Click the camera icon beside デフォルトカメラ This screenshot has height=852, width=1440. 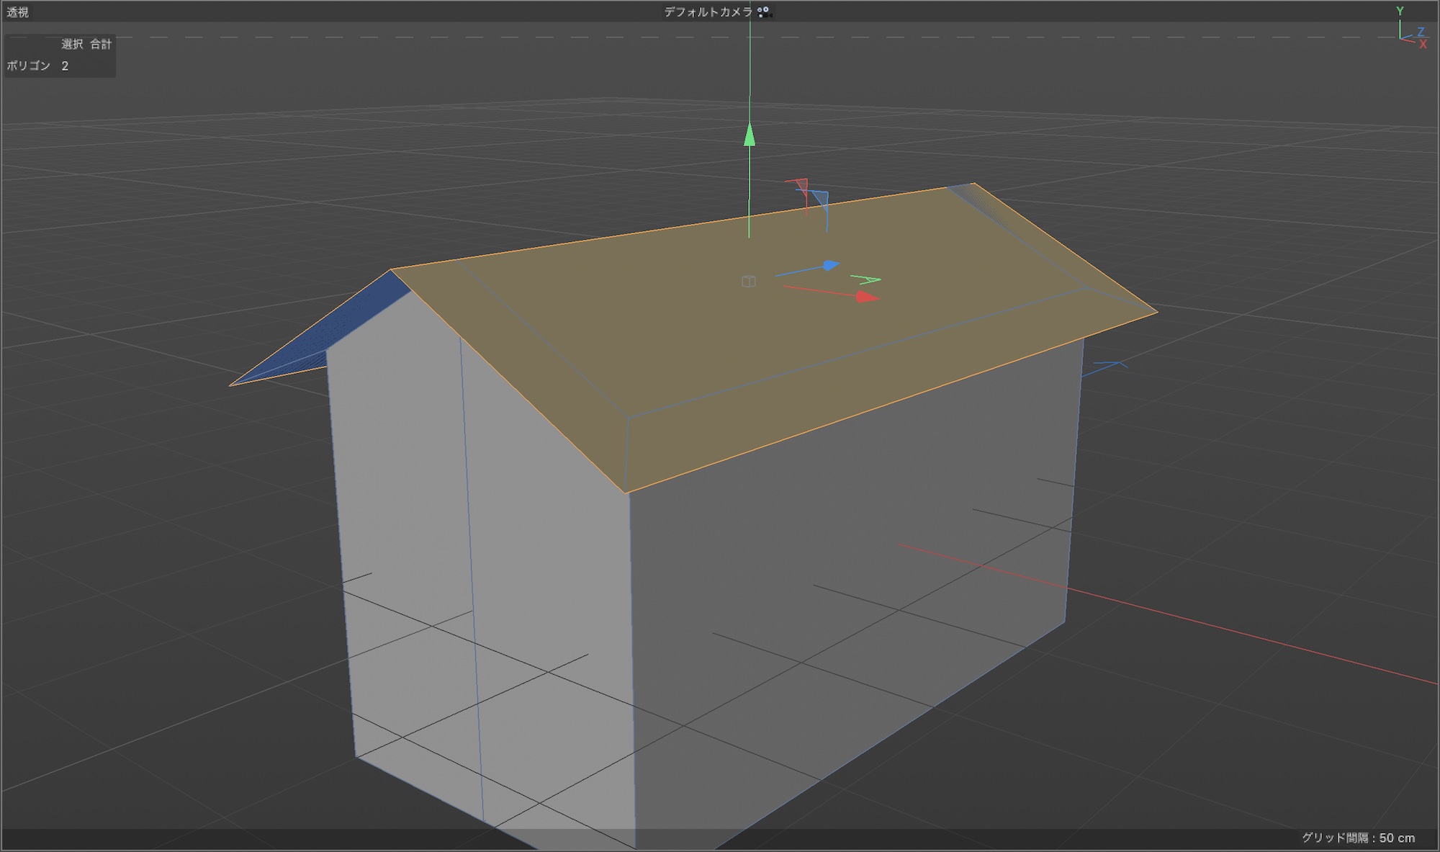click(x=764, y=12)
